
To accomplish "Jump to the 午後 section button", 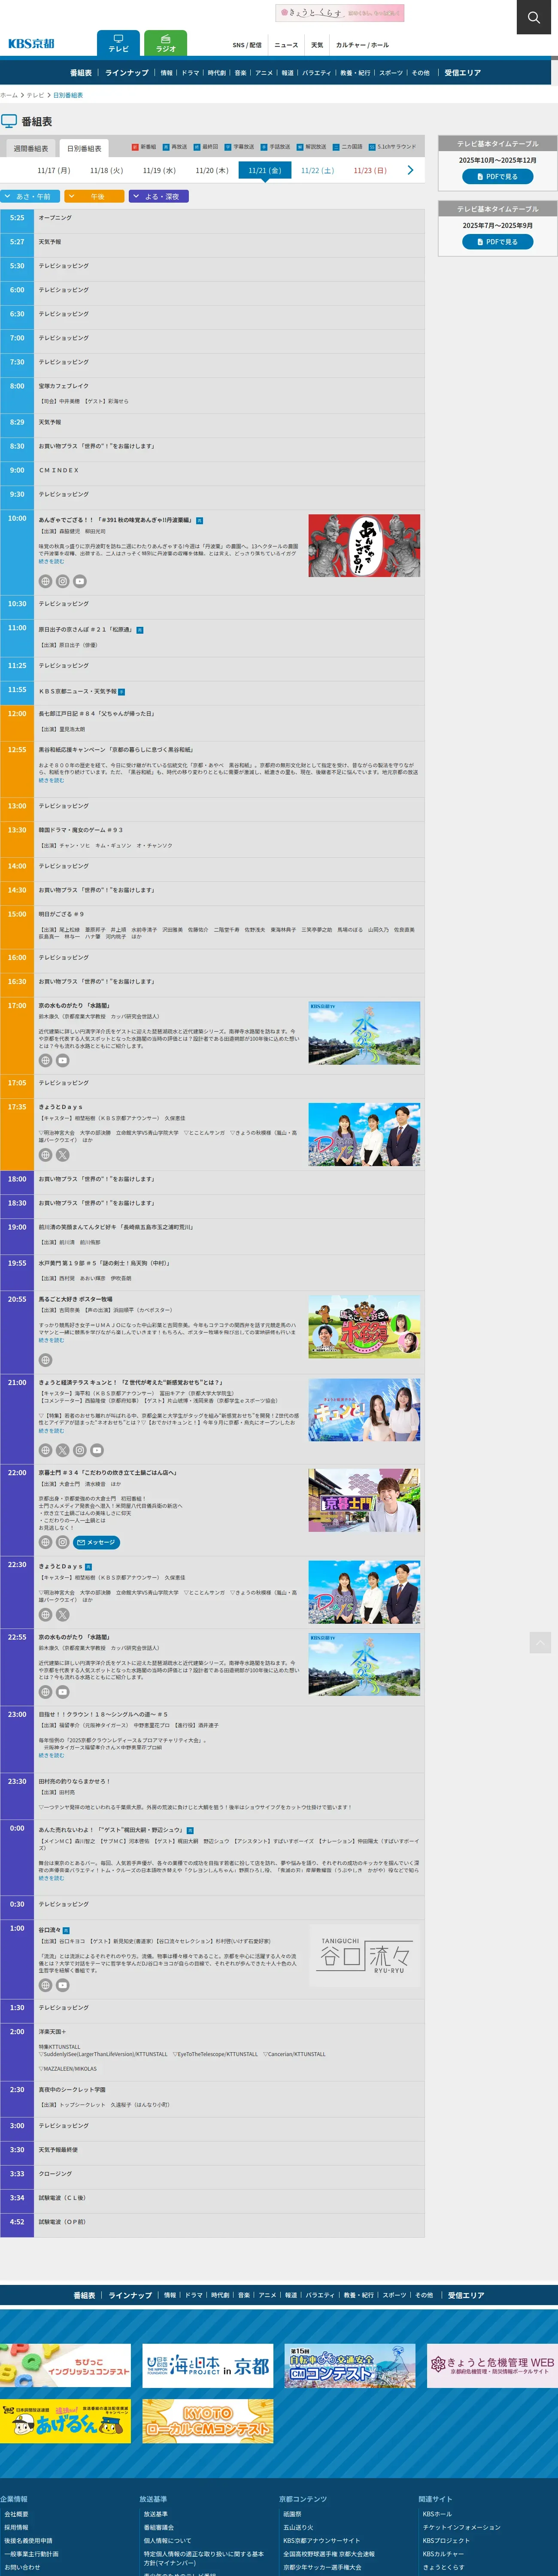I will click(x=94, y=196).
